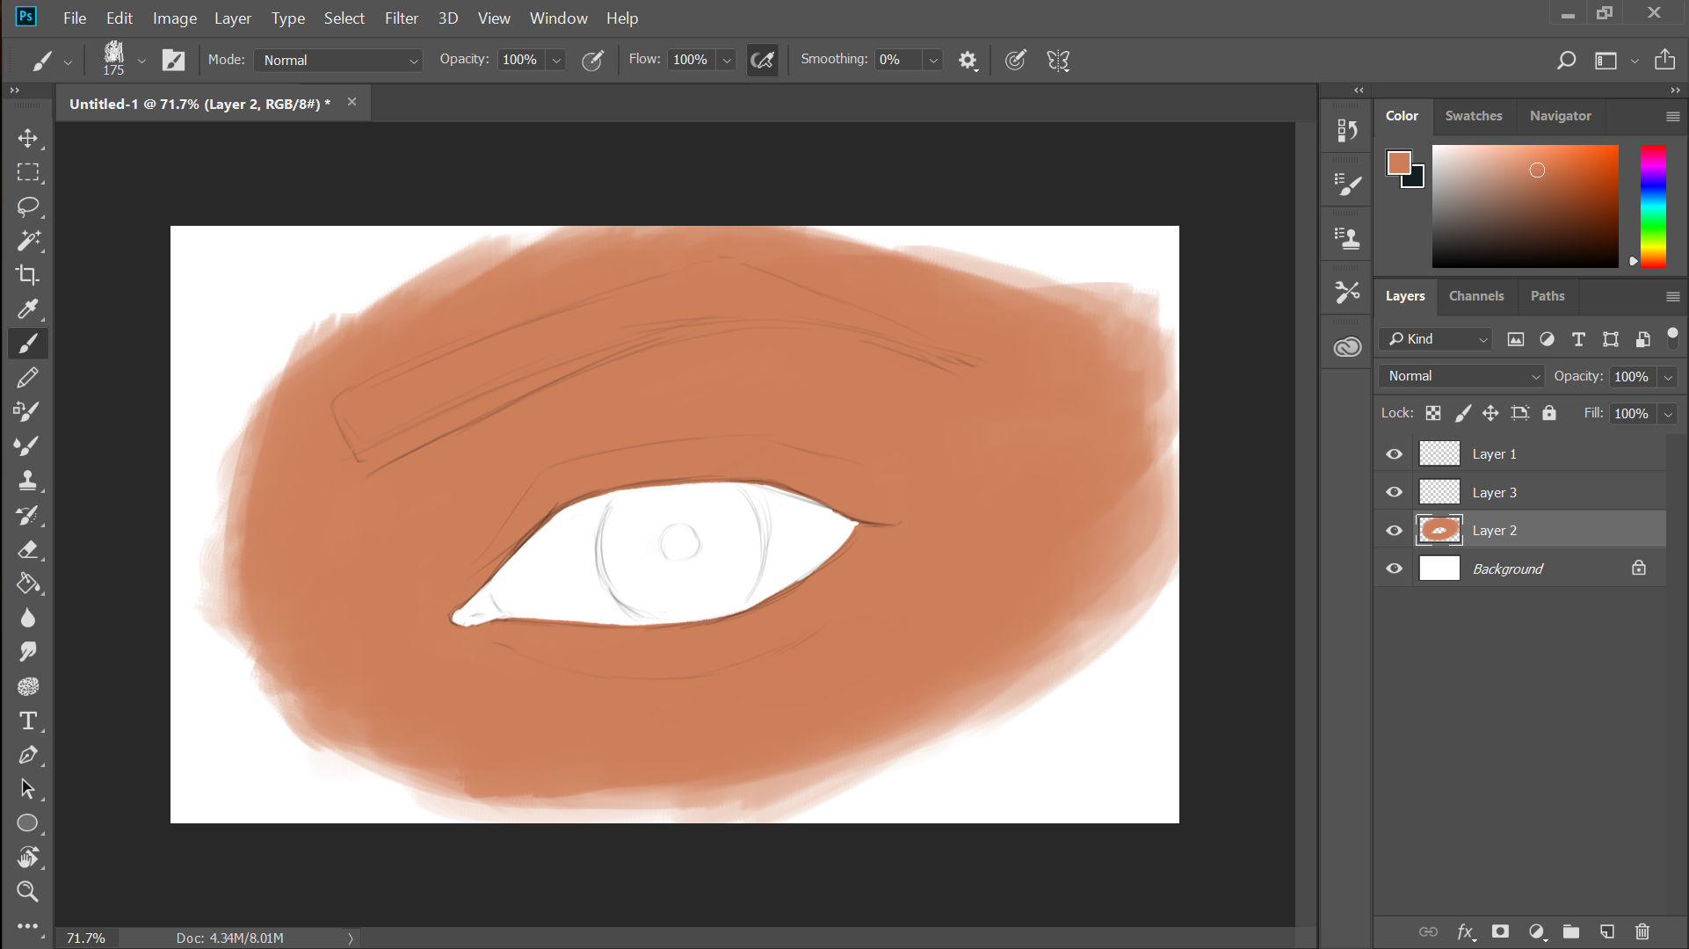Switch to the Navigator tab
This screenshot has height=949, width=1689.
click(1560, 116)
